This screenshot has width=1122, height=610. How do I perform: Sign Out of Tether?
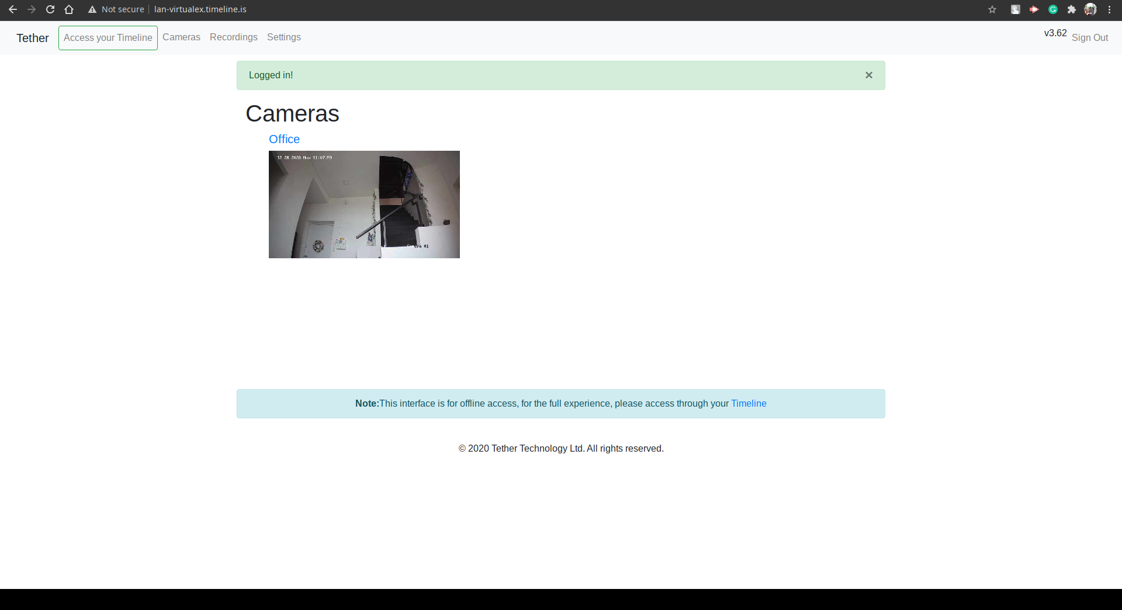1090,37
